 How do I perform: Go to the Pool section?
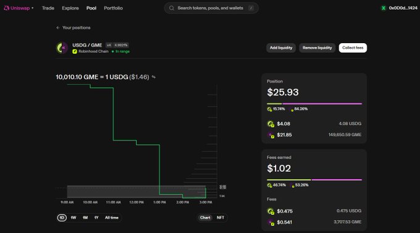[91, 8]
